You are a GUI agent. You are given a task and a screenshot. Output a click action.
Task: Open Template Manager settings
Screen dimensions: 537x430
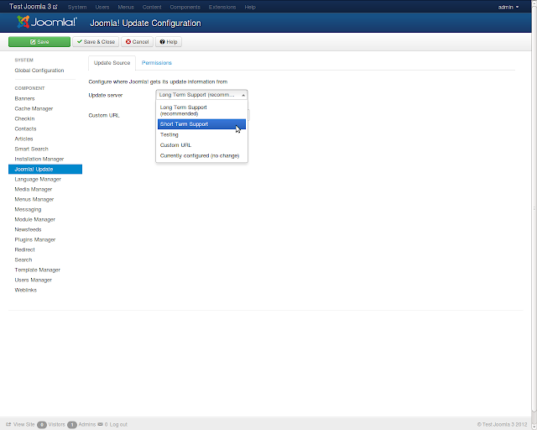(37, 270)
